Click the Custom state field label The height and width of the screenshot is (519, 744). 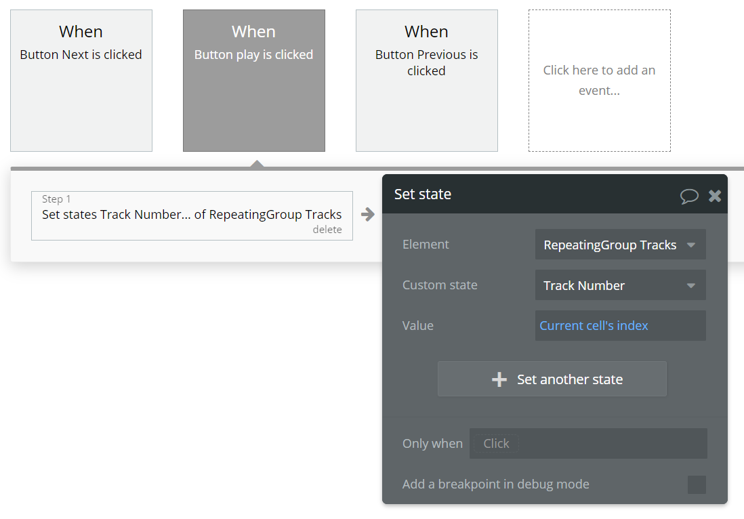tap(440, 285)
